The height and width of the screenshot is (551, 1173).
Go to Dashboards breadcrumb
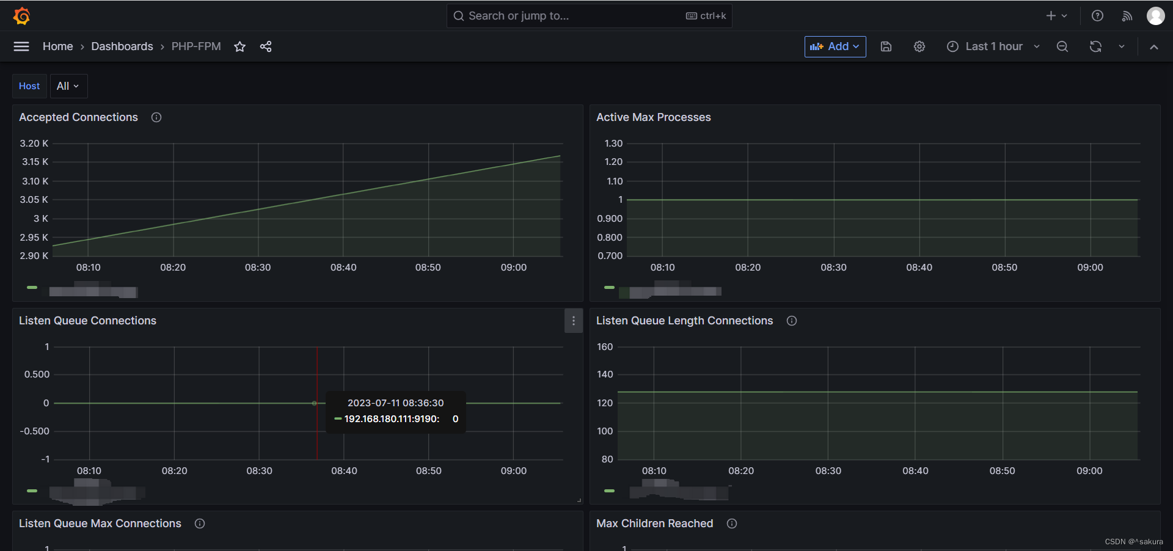[x=122, y=46]
